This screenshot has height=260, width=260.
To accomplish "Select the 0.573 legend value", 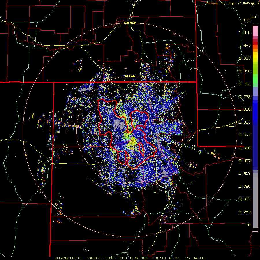I will click(245, 135).
